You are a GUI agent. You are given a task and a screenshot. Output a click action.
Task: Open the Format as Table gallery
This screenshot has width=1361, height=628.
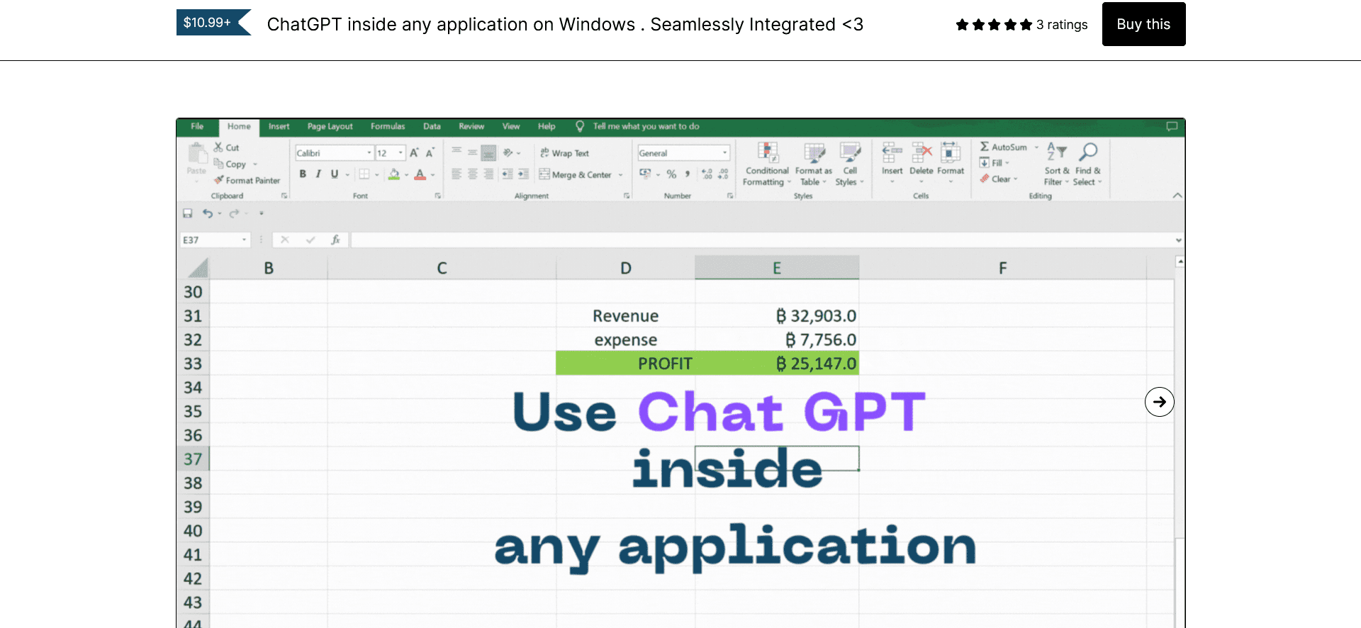tap(814, 164)
